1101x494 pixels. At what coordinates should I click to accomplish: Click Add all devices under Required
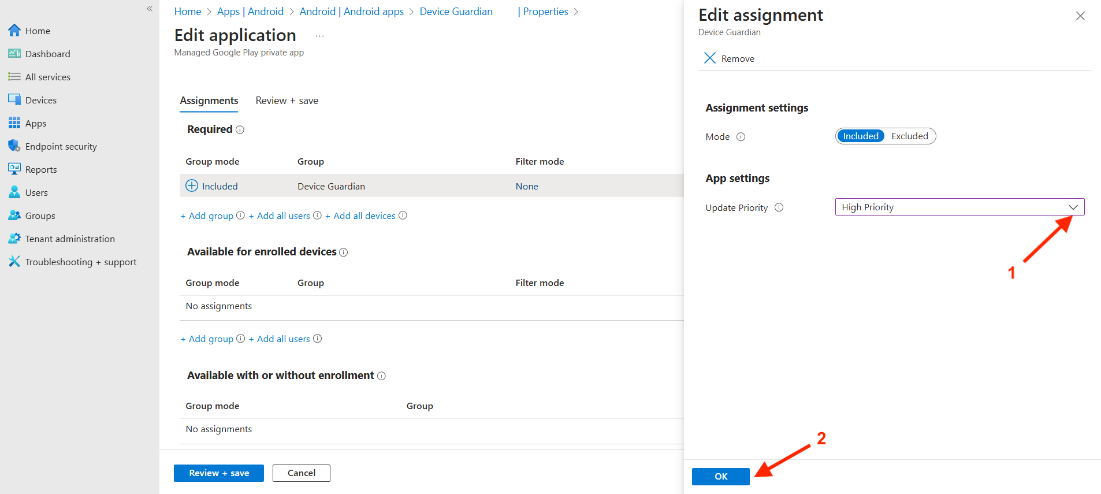click(364, 216)
